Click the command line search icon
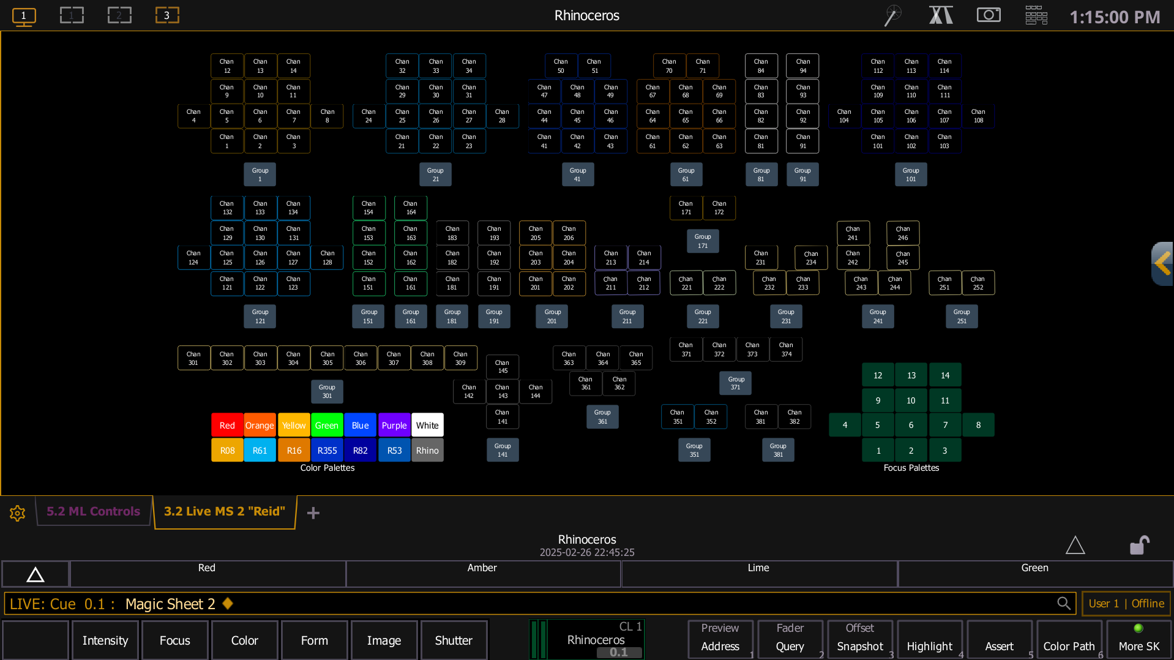Image resolution: width=1174 pixels, height=660 pixels. [1064, 604]
